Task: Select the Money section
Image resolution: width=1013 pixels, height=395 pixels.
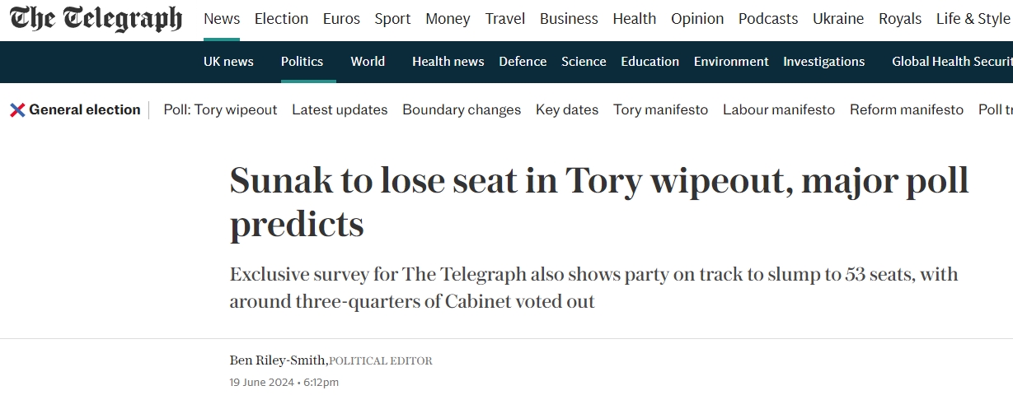Action: pos(448,19)
